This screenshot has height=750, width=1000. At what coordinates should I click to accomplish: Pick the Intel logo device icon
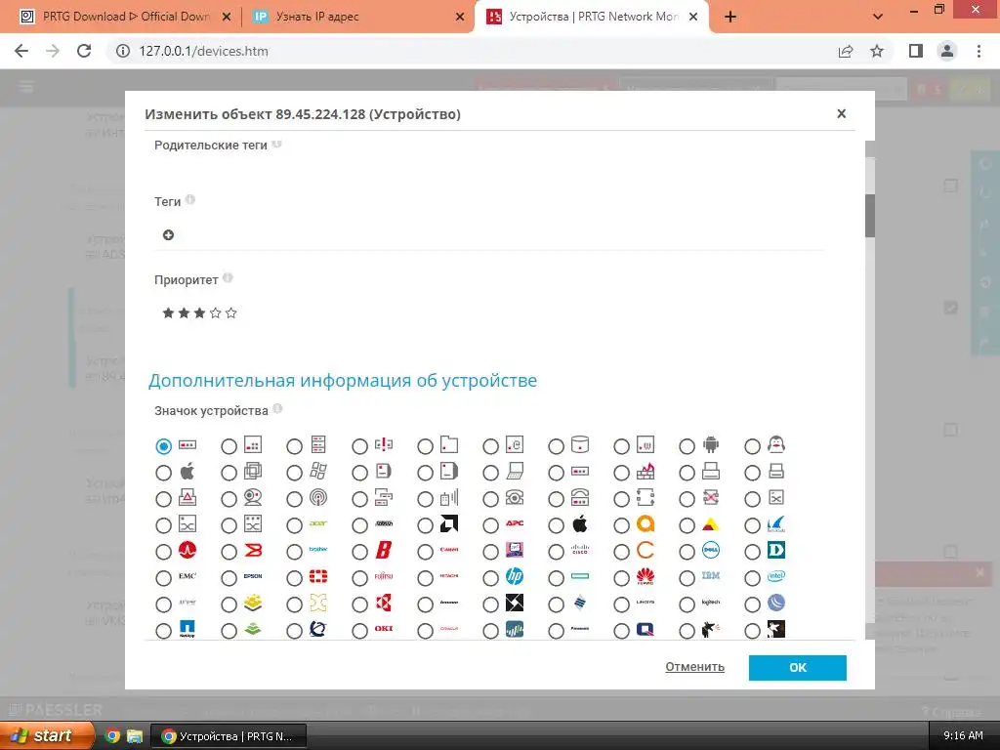(776, 576)
